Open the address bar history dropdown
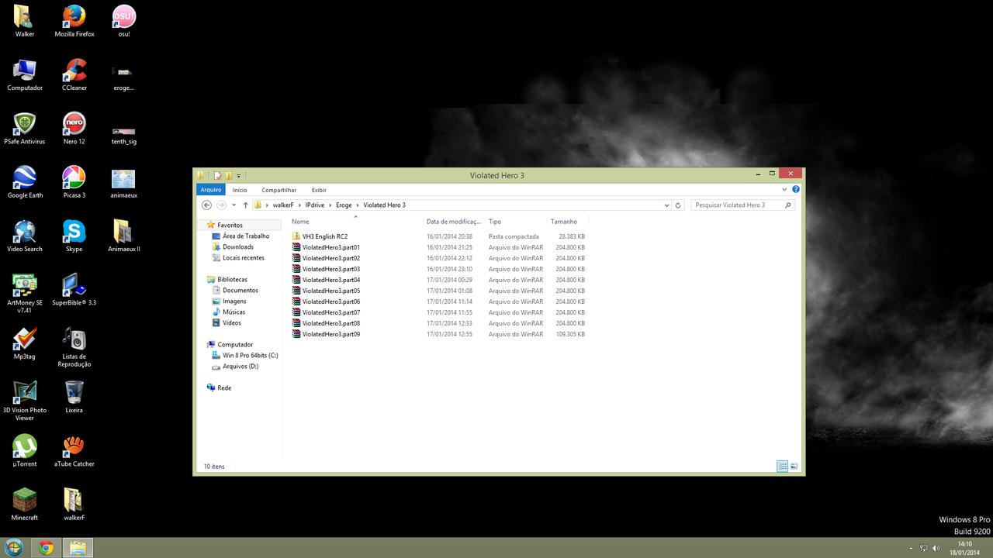993x558 pixels. pos(666,205)
